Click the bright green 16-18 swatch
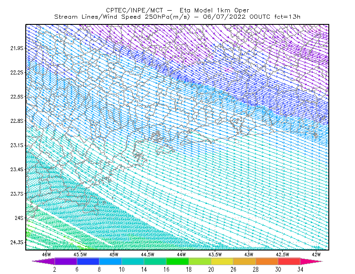The width and height of the screenshot is (355, 274). tap(177, 261)
